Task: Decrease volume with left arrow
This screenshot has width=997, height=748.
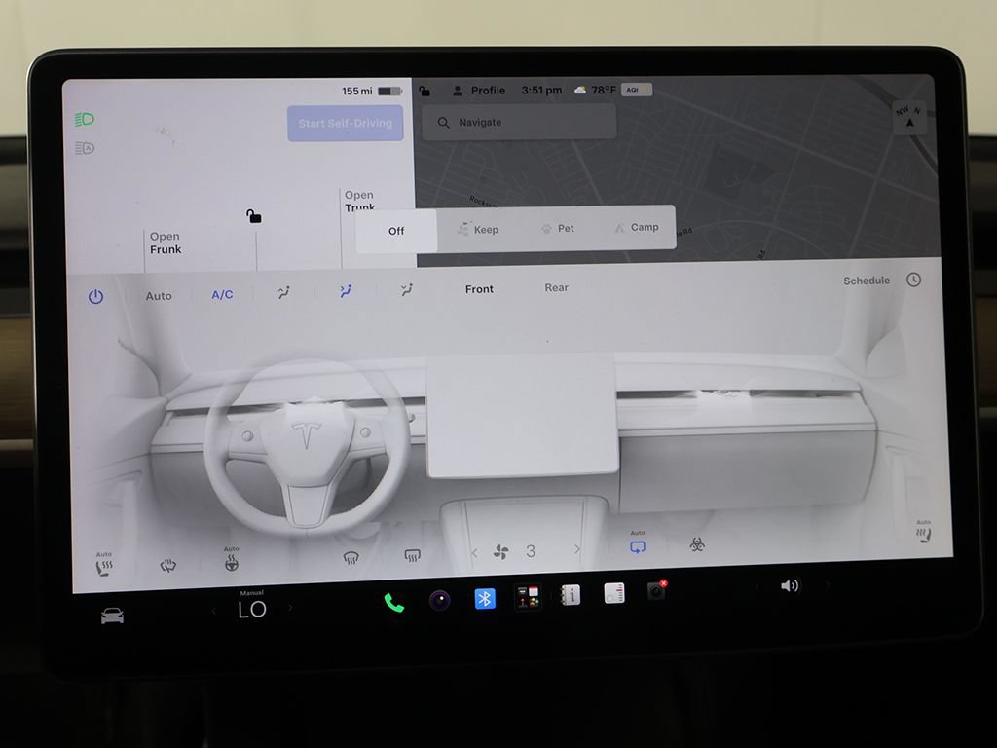Action: (x=756, y=587)
